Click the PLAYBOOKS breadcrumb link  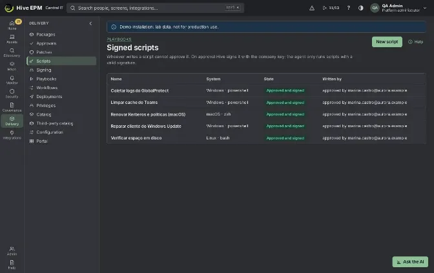pyautogui.click(x=119, y=39)
